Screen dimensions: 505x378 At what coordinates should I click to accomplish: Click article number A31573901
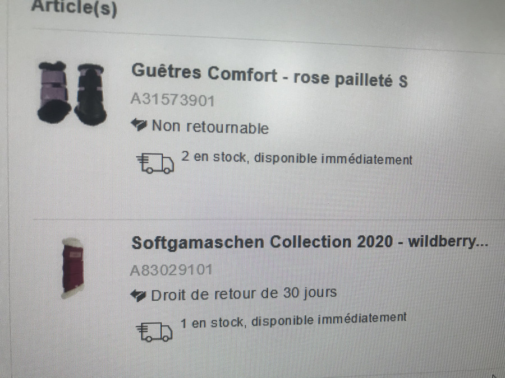(x=172, y=100)
